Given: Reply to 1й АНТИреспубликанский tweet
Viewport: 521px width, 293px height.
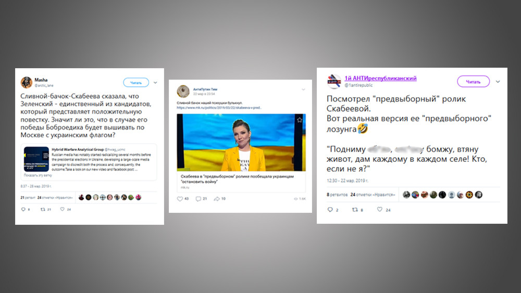Looking at the screenshot, I should (330, 209).
